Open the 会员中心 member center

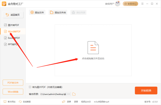click(130, 4)
